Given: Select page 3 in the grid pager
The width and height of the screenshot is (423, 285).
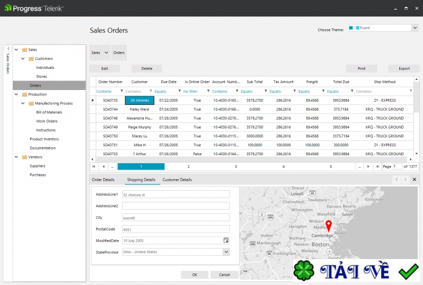Looking at the screenshot, I should pyautogui.click(x=236, y=166).
